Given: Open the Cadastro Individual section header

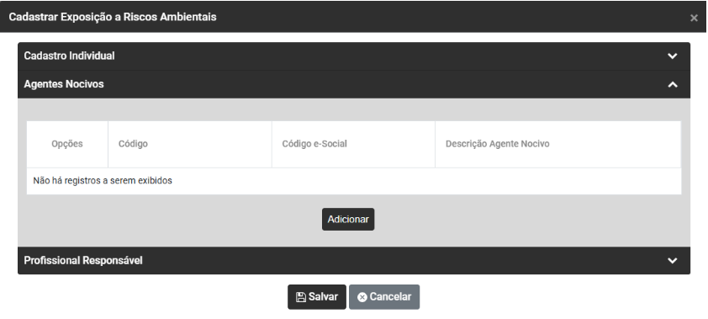Looking at the screenshot, I should (x=354, y=56).
